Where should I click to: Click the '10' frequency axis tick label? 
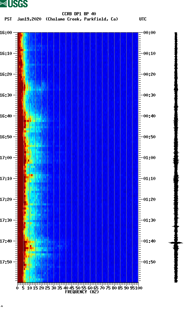coord(29,288)
